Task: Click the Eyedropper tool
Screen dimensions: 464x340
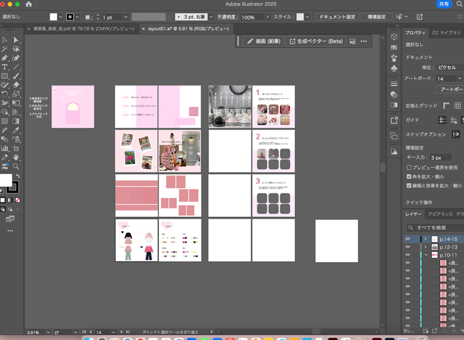Action: click(x=16, y=130)
